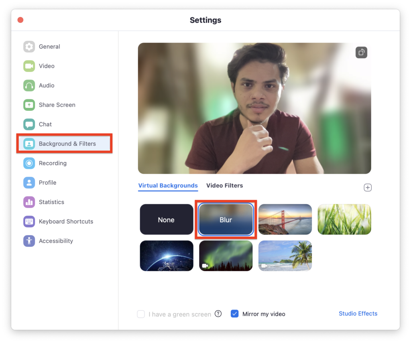
Task: Select the Golden Gate Bridge background
Action: (x=285, y=219)
